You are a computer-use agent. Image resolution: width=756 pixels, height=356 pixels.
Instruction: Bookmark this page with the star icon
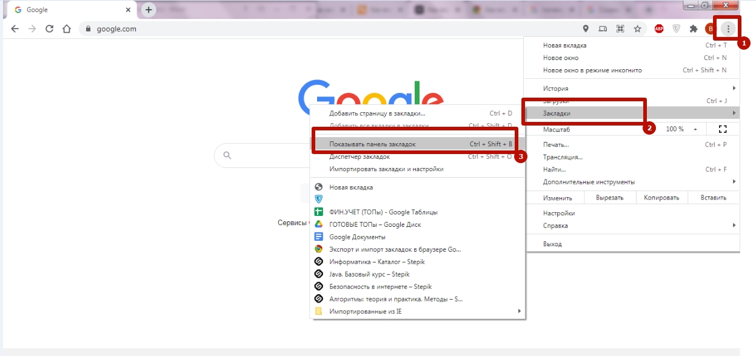coord(637,29)
